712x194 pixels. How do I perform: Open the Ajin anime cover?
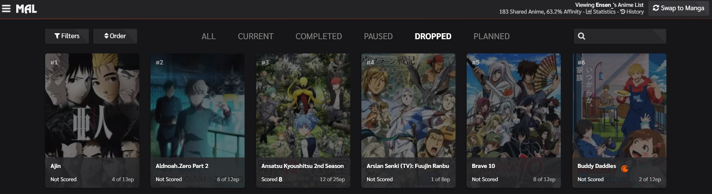92,105
